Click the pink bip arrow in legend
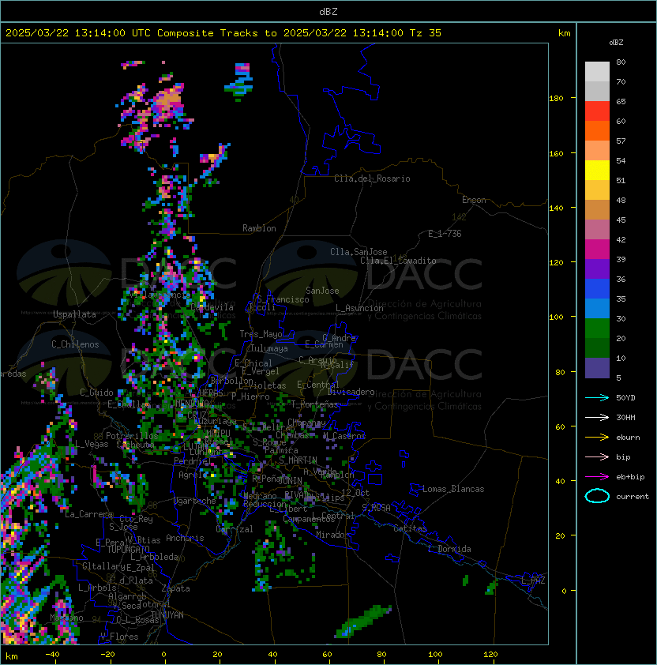Image resolution: width=657 pixels, height=665 pixels. point(597,457)
